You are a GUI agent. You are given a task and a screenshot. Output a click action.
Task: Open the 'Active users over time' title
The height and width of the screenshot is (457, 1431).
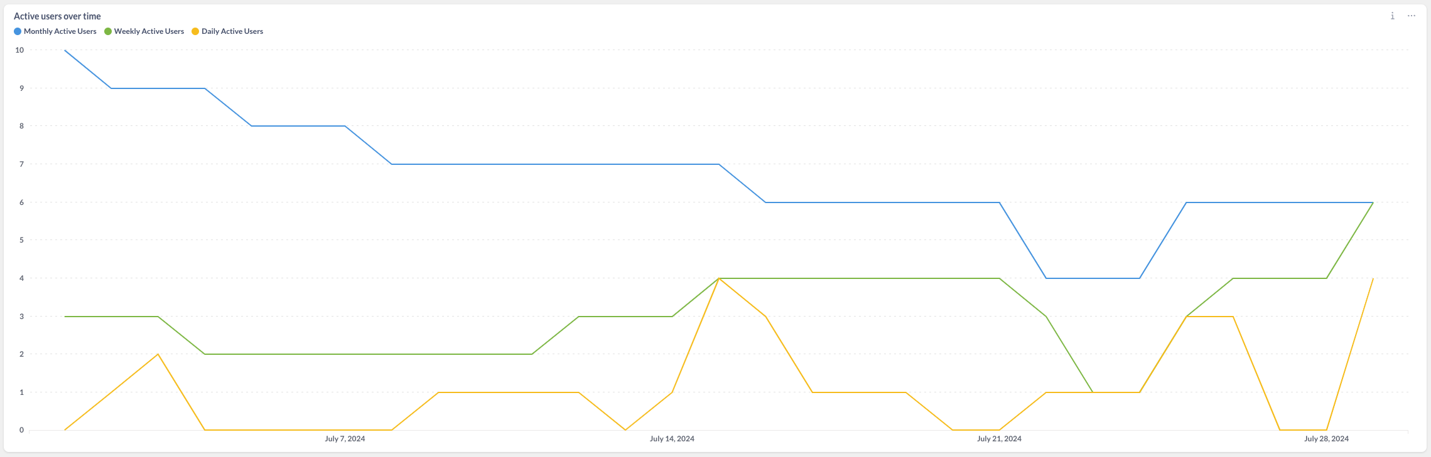click(x=57, y=16)
